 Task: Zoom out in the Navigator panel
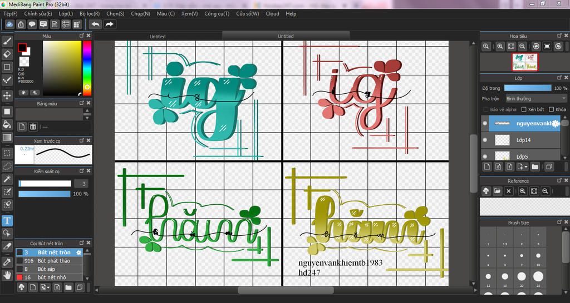pos(522,47)
